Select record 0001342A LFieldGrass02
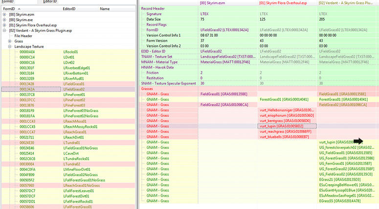 (68, 89)
